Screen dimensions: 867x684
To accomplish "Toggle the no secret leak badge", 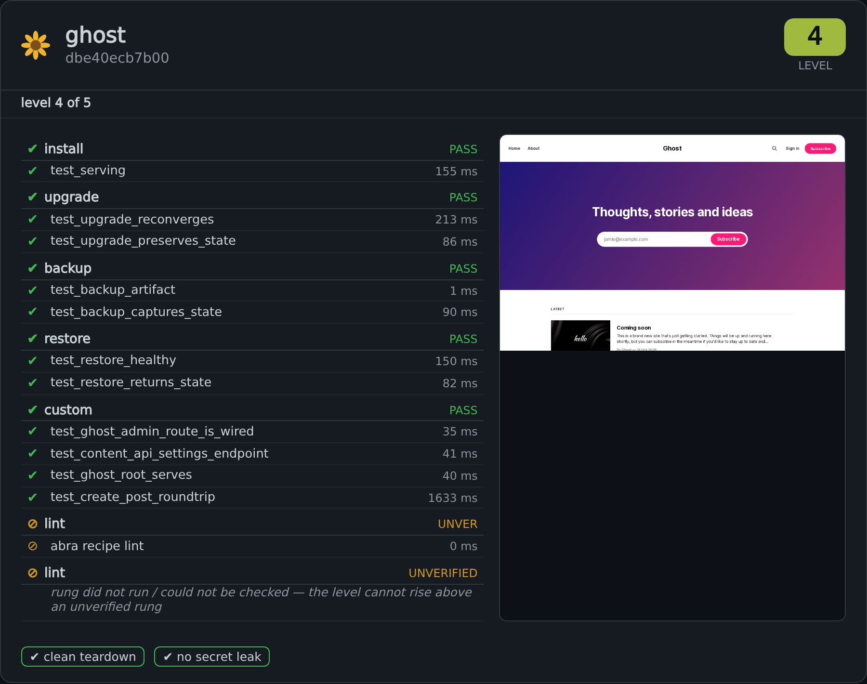I will point(212,657).
